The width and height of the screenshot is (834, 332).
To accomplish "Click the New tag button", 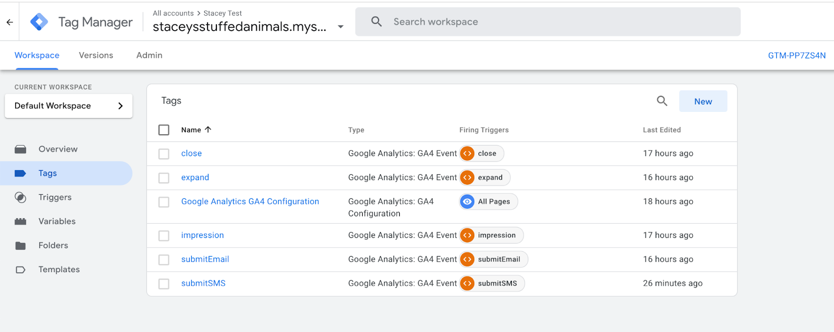I will click(703, 101).
